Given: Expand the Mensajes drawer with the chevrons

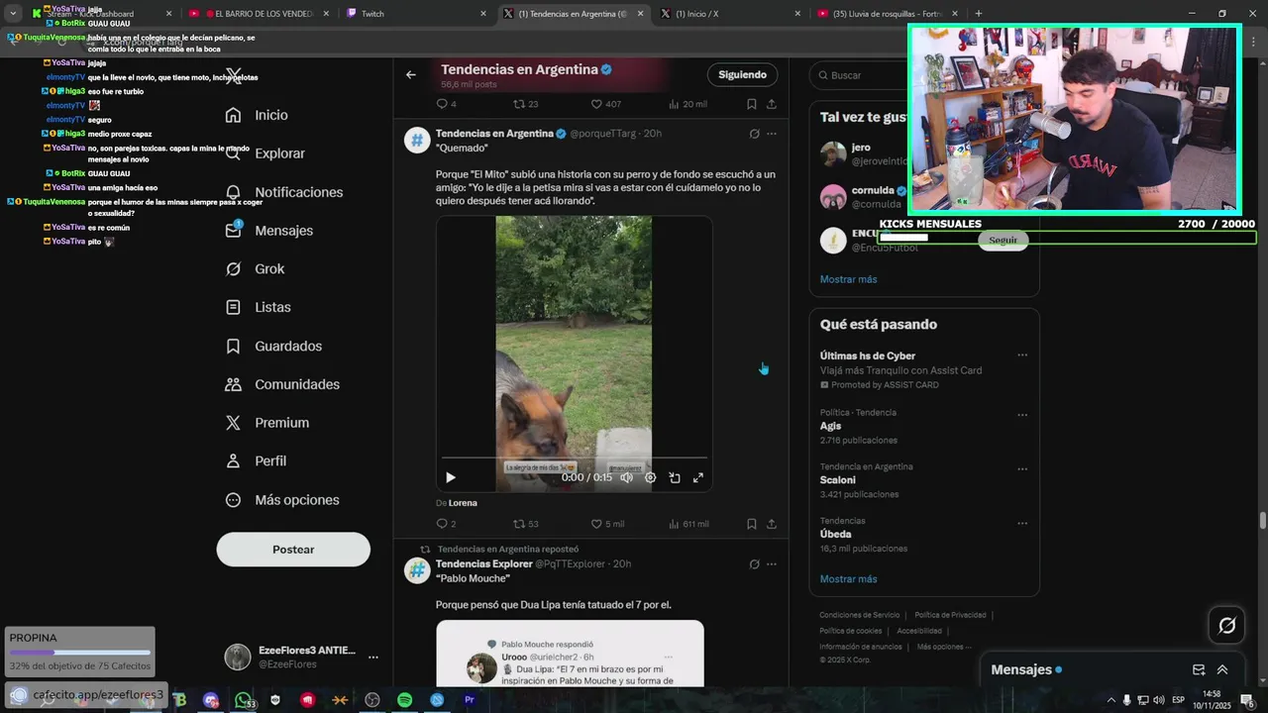Looking at the screenshot, I should (x=1222, y=669).
